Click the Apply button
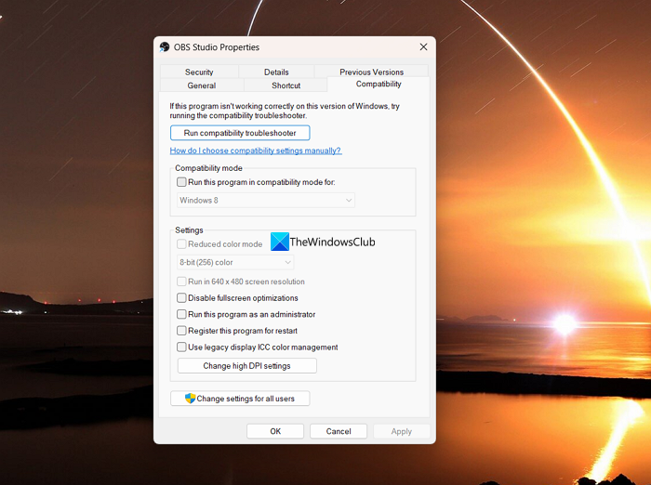Image resolution: width=651 pixels, height=485 pixels. tap(402, 431)
